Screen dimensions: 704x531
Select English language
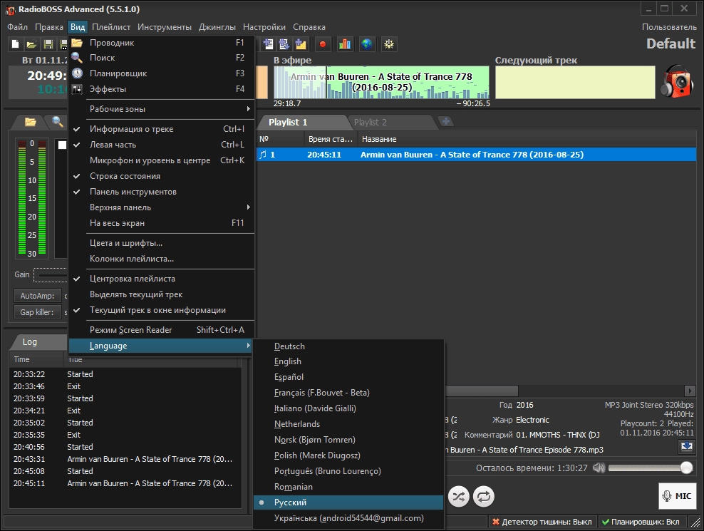(348, 361)
